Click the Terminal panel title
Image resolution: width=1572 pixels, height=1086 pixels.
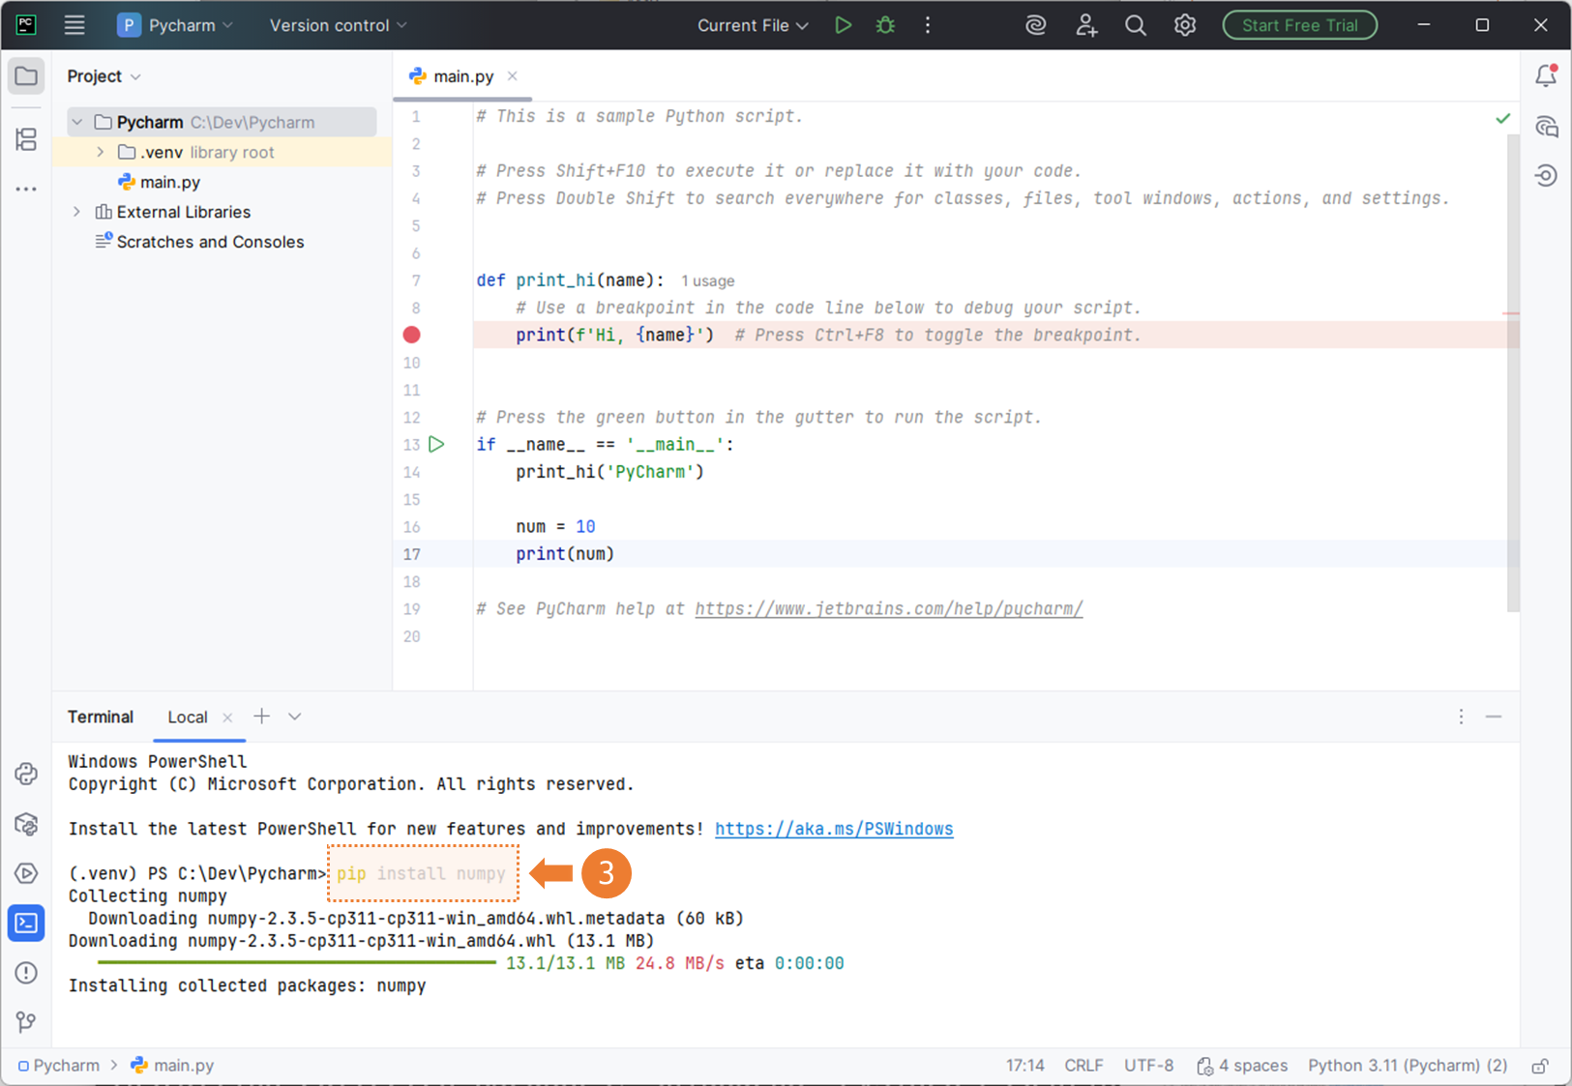click(x=101, y=717)
